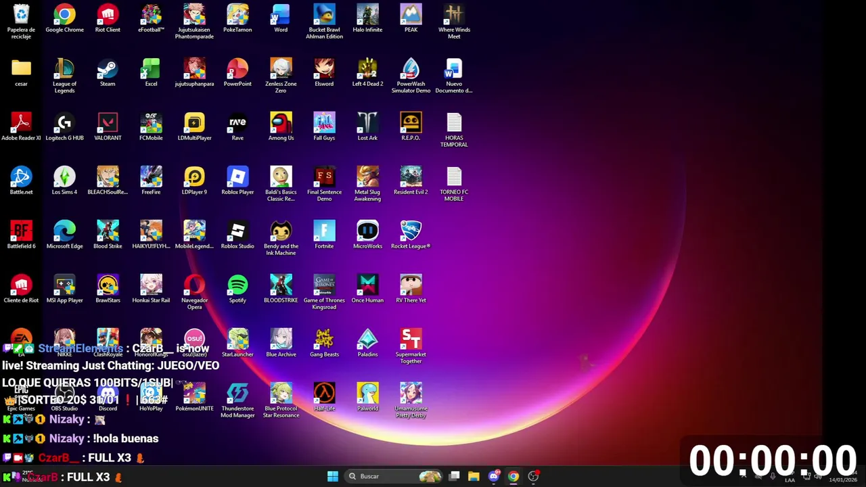Viewport: 866px width, 487px height.
Task: Click the Metal Slug Awakening icon
Action: pyautogui.click(x=367, y=183)
